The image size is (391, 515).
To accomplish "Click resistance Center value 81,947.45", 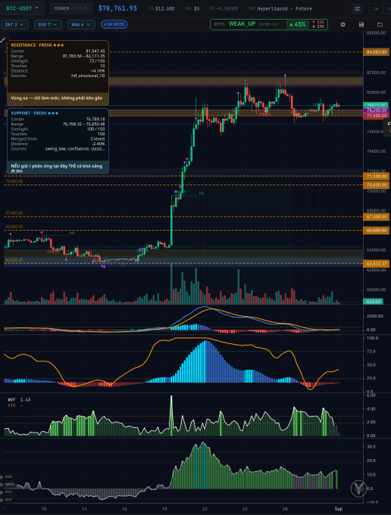I will 95,51.
